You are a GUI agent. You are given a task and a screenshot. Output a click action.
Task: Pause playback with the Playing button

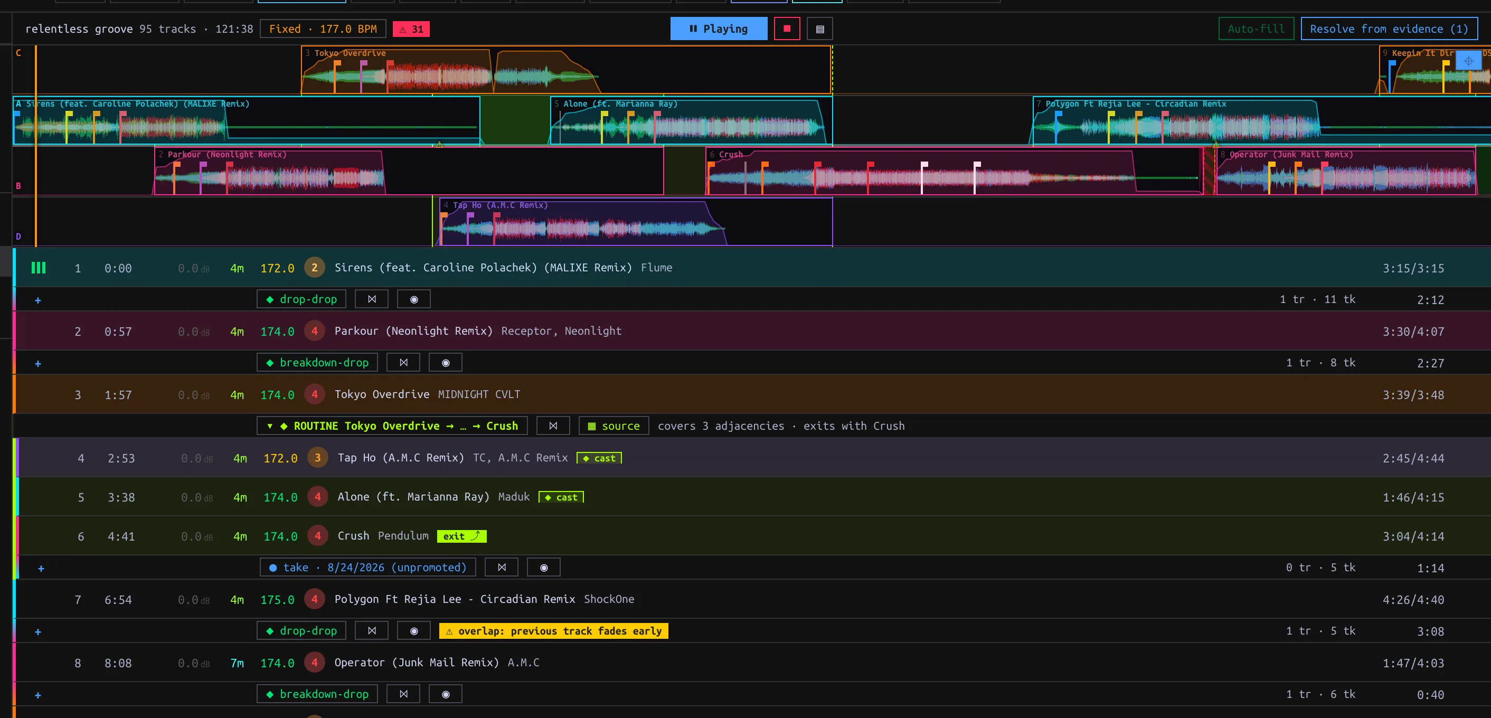point(718,29)
